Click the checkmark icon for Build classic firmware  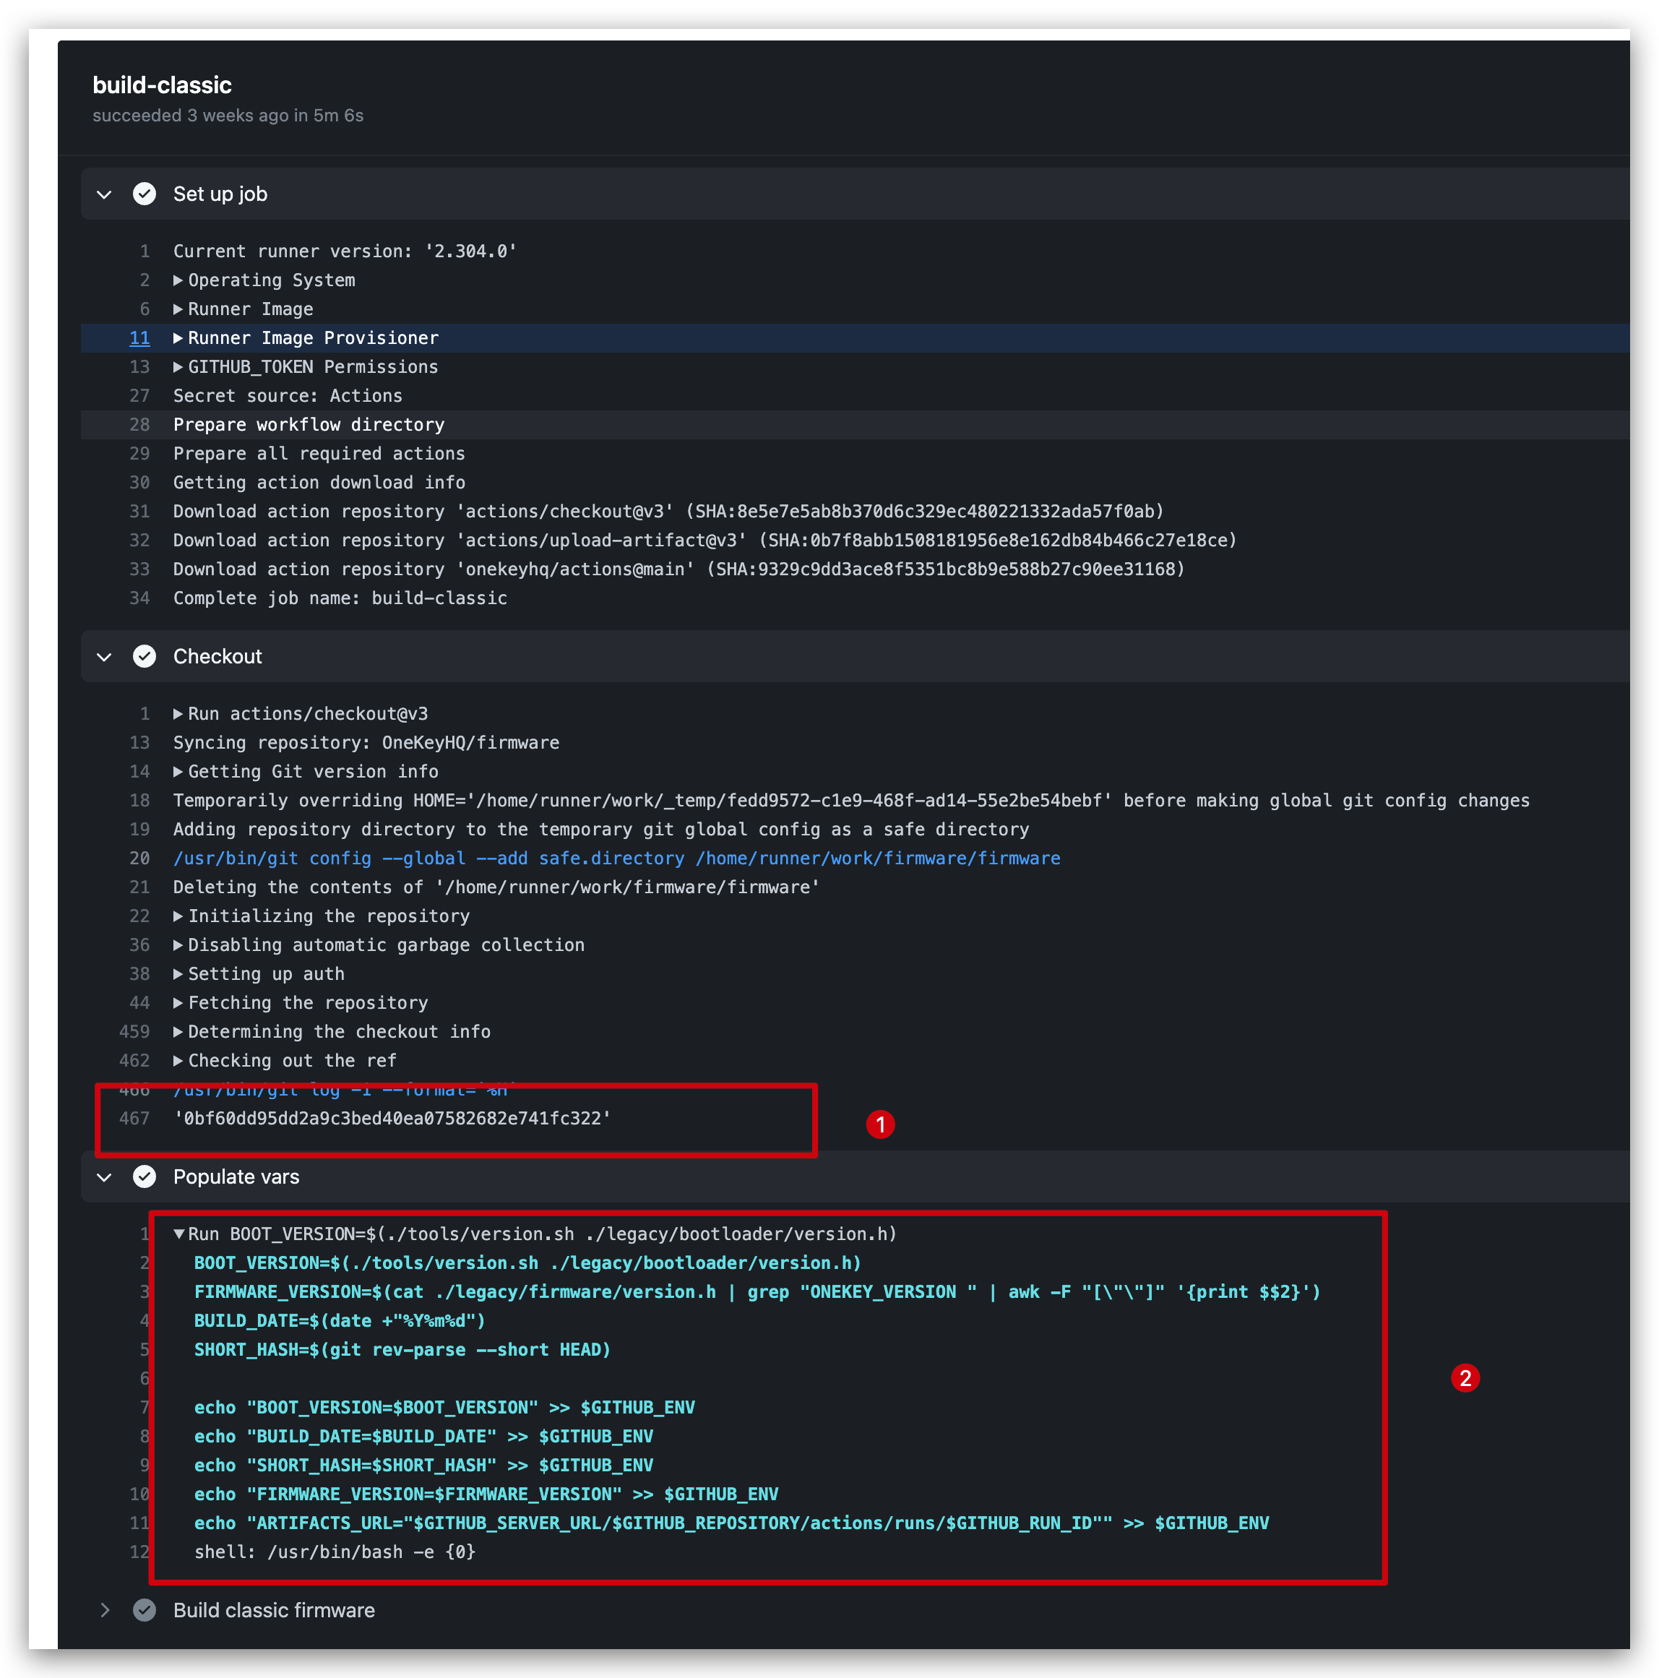[145, 1609]
